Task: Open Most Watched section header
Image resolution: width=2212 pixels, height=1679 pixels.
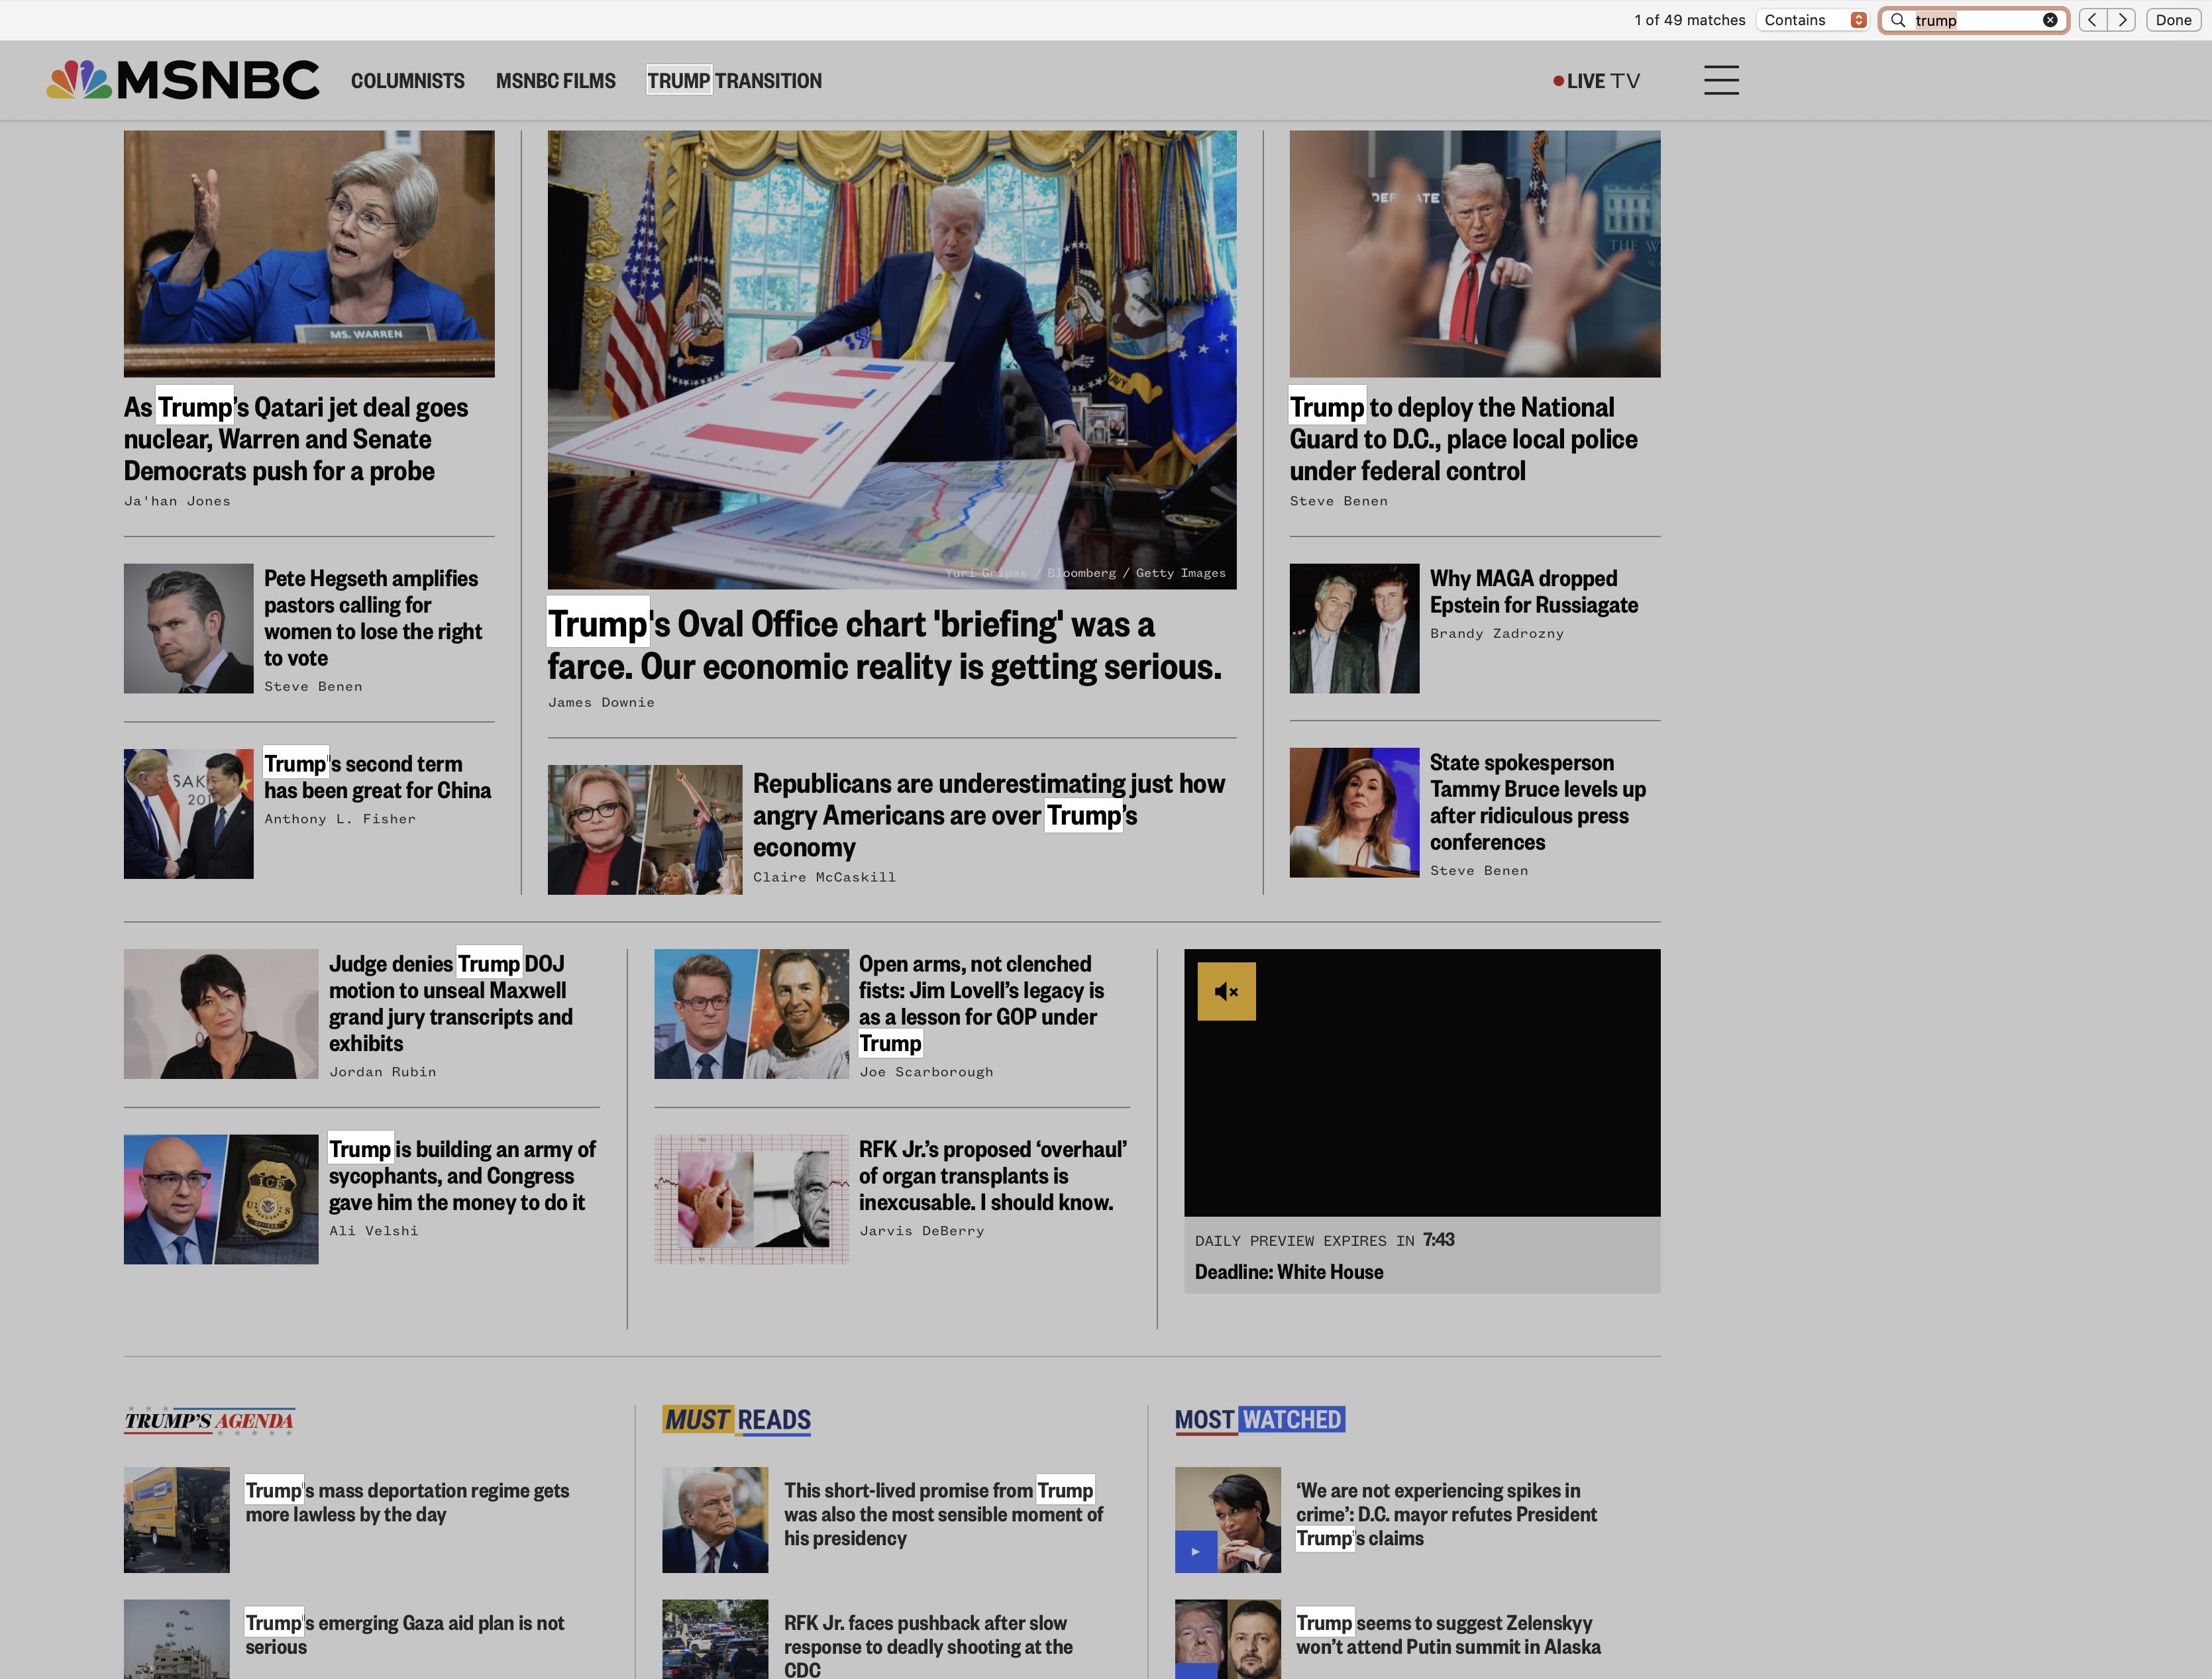Action: click(x=1260, y=1420)
